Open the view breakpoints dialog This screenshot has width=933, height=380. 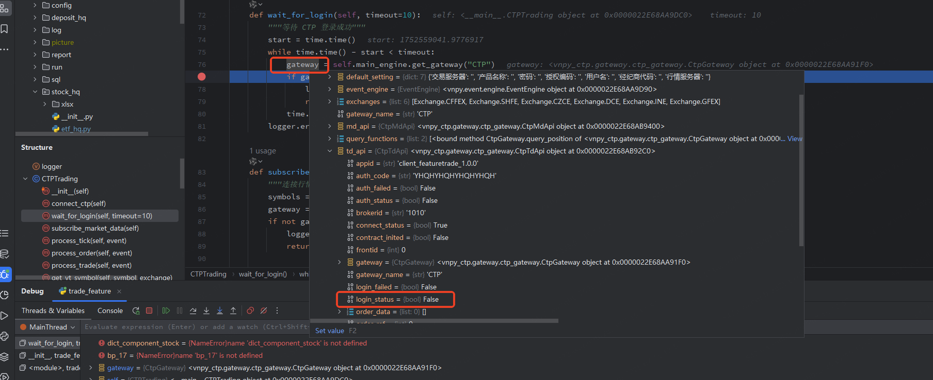pyautogui.click(x=250, y=310)
